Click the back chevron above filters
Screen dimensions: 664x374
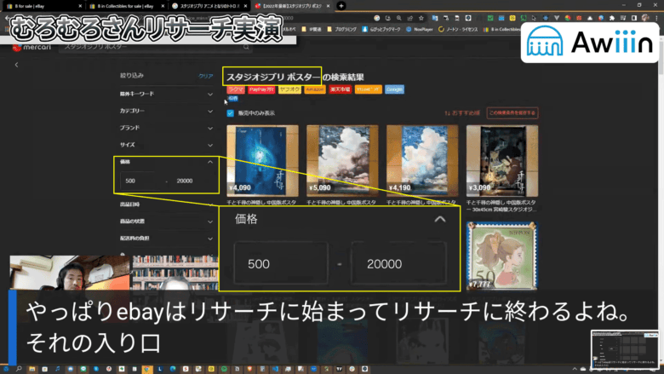tap(16, 65)
